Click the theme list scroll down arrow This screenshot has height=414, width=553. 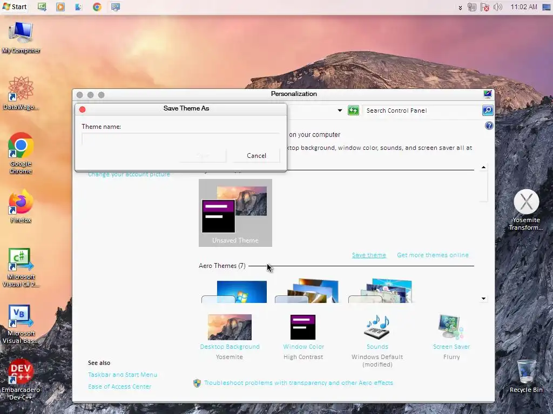pyautogui.click(x=483, y=299)
